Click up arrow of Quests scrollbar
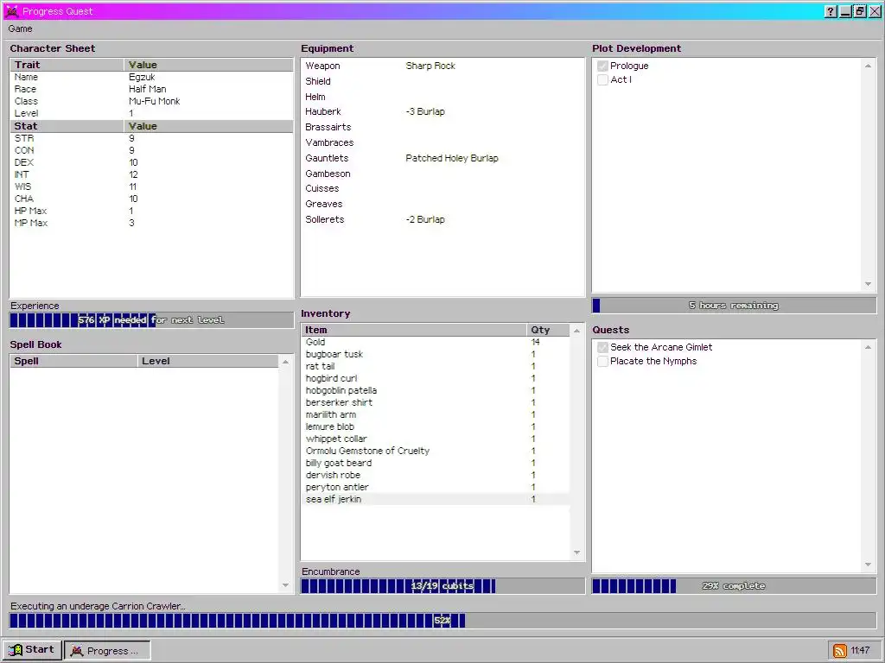 868,347
